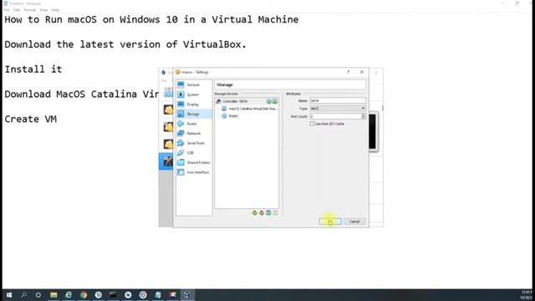Open taskbar Search

[x=24, y=295]
